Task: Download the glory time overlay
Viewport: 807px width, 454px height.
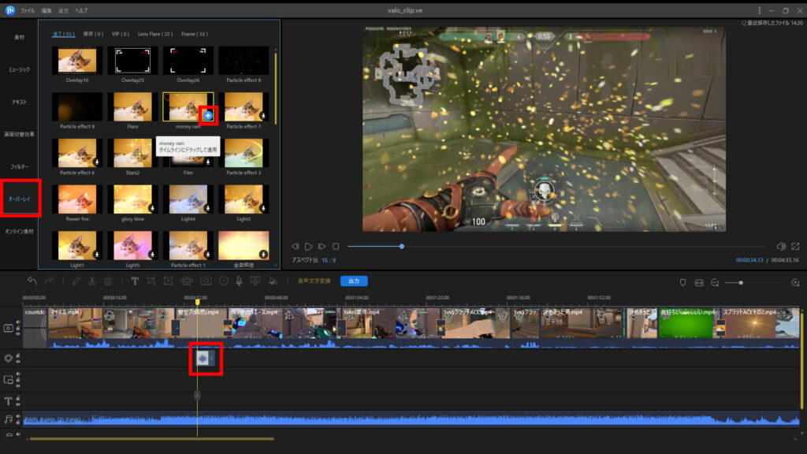Action: pyautogui.click(x=152, y=208)
